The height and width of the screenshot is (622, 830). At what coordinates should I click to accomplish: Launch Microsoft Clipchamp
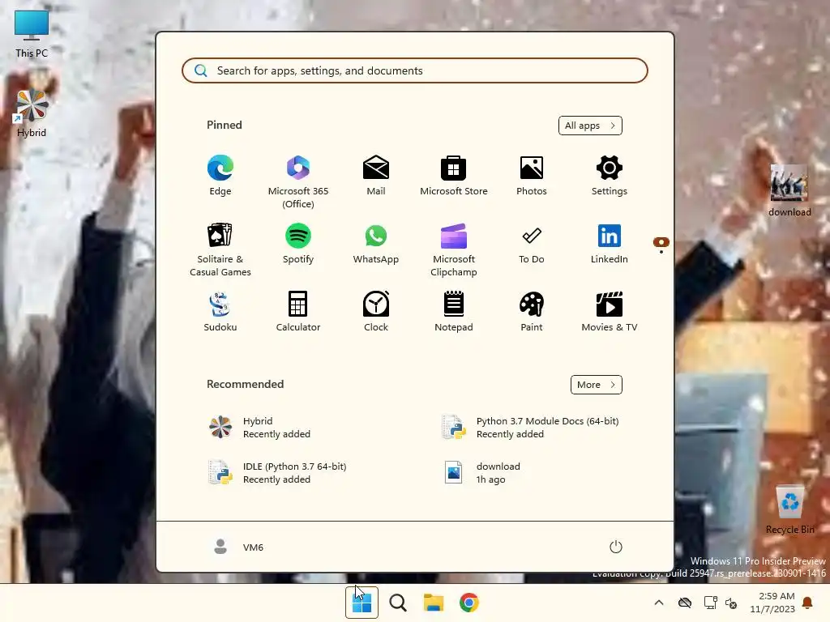click(454, 249)
